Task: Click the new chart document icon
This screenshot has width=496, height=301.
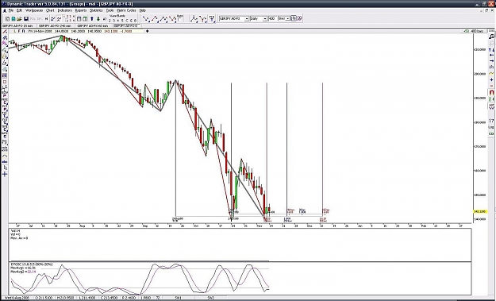Action: [7, 19]
